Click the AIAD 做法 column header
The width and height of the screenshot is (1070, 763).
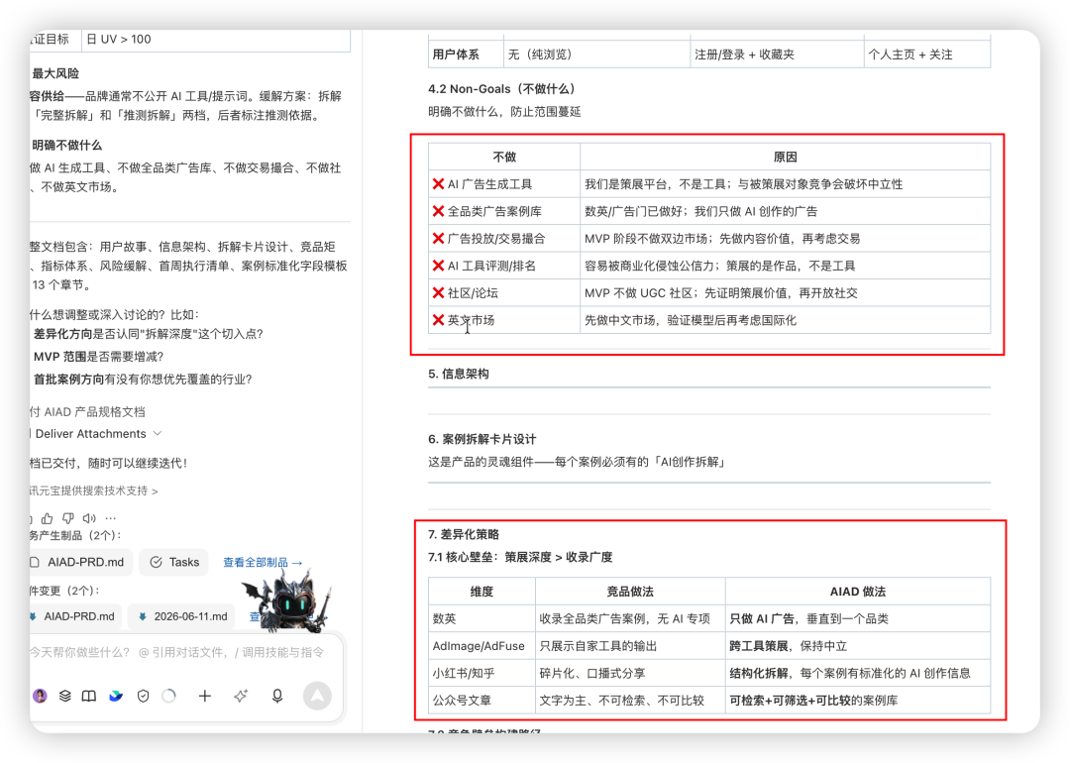click(x=858, y=592)
